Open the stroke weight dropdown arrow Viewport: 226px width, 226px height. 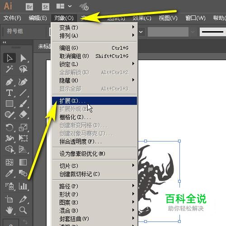141,32
